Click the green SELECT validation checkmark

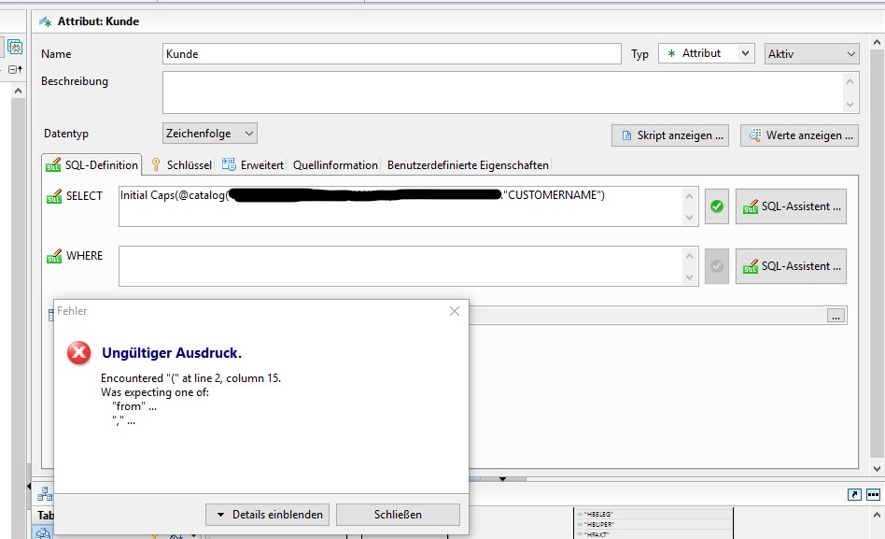pos(717,206)
